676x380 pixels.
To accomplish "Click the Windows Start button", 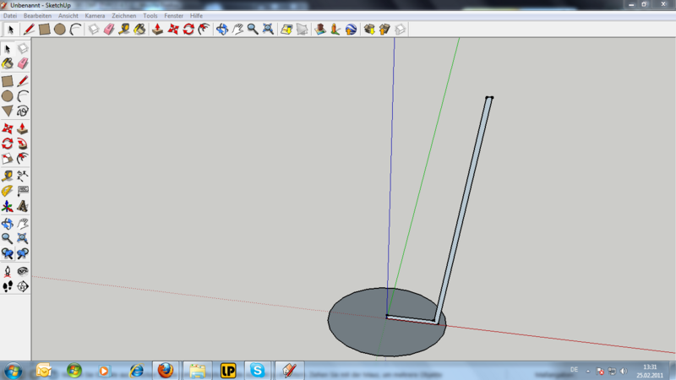I will (x=14, y=370).
